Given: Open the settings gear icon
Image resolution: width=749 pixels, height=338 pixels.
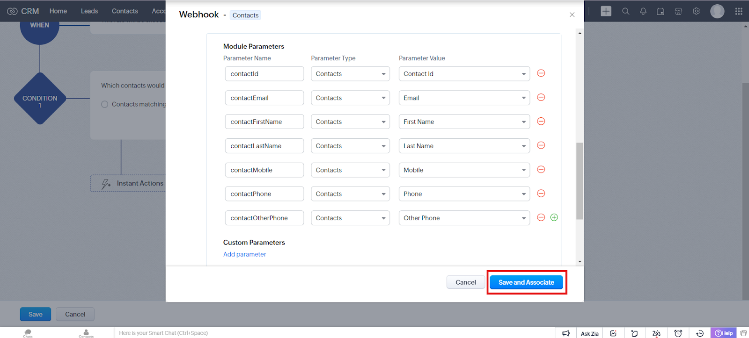Looking at the screenshot, I should coord(696,11).
